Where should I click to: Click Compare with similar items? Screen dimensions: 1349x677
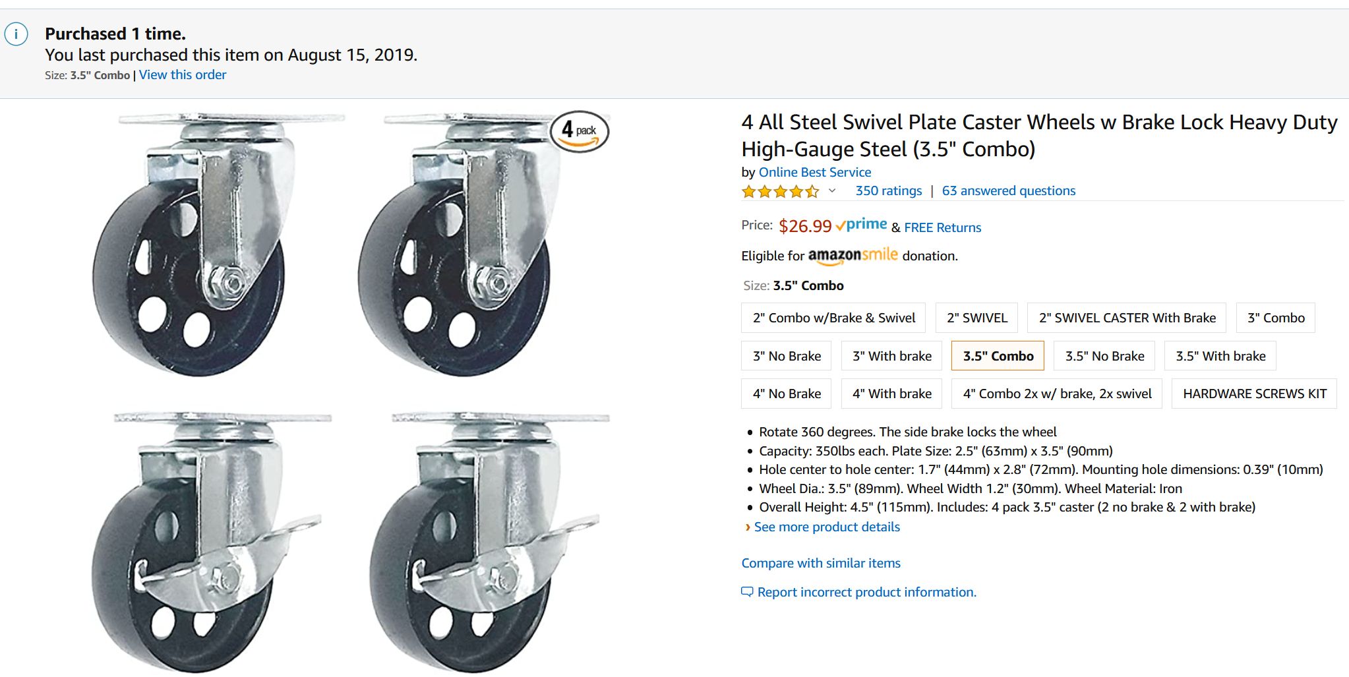(x=820, y=563)
